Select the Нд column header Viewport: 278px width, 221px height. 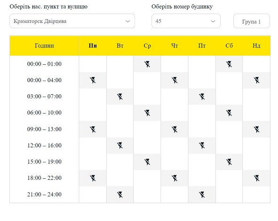click(256, 46)
